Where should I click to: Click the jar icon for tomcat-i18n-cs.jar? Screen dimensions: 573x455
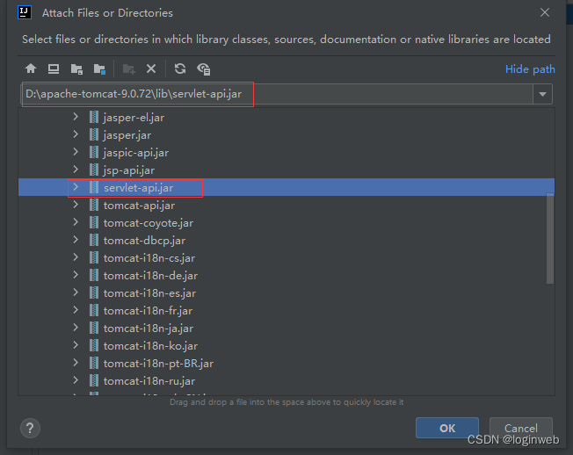point(94,257)
